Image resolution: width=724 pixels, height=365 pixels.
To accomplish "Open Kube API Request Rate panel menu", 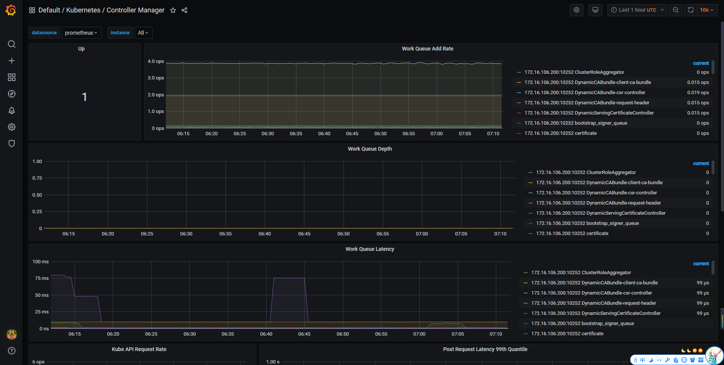I will (139, 349).
